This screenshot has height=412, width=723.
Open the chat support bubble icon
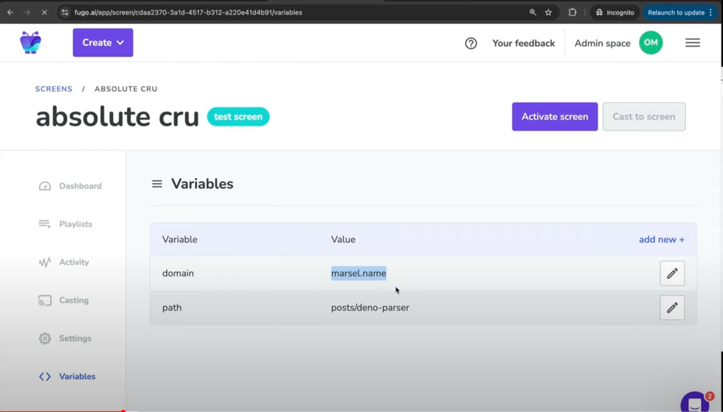tap(695, 402)
